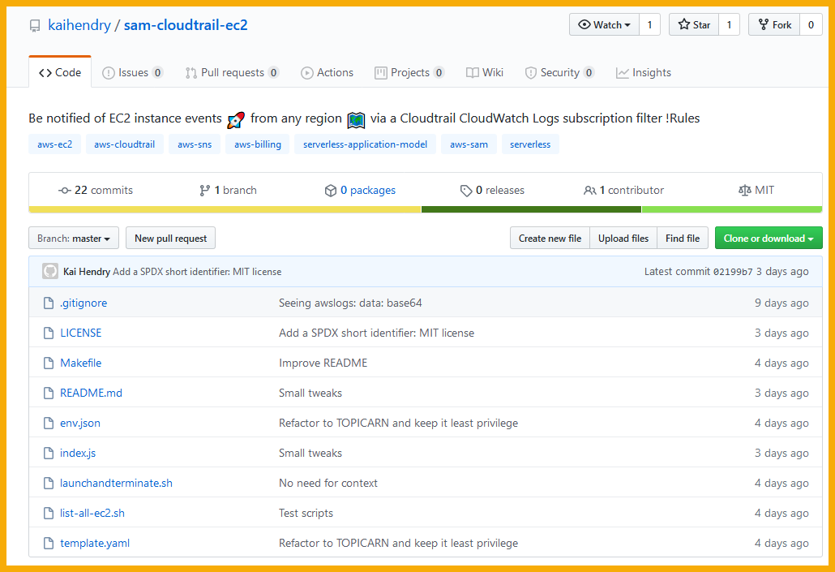
Task: Open the template.yaml file link
Action: pyautogui.click(x=95, y=543)
